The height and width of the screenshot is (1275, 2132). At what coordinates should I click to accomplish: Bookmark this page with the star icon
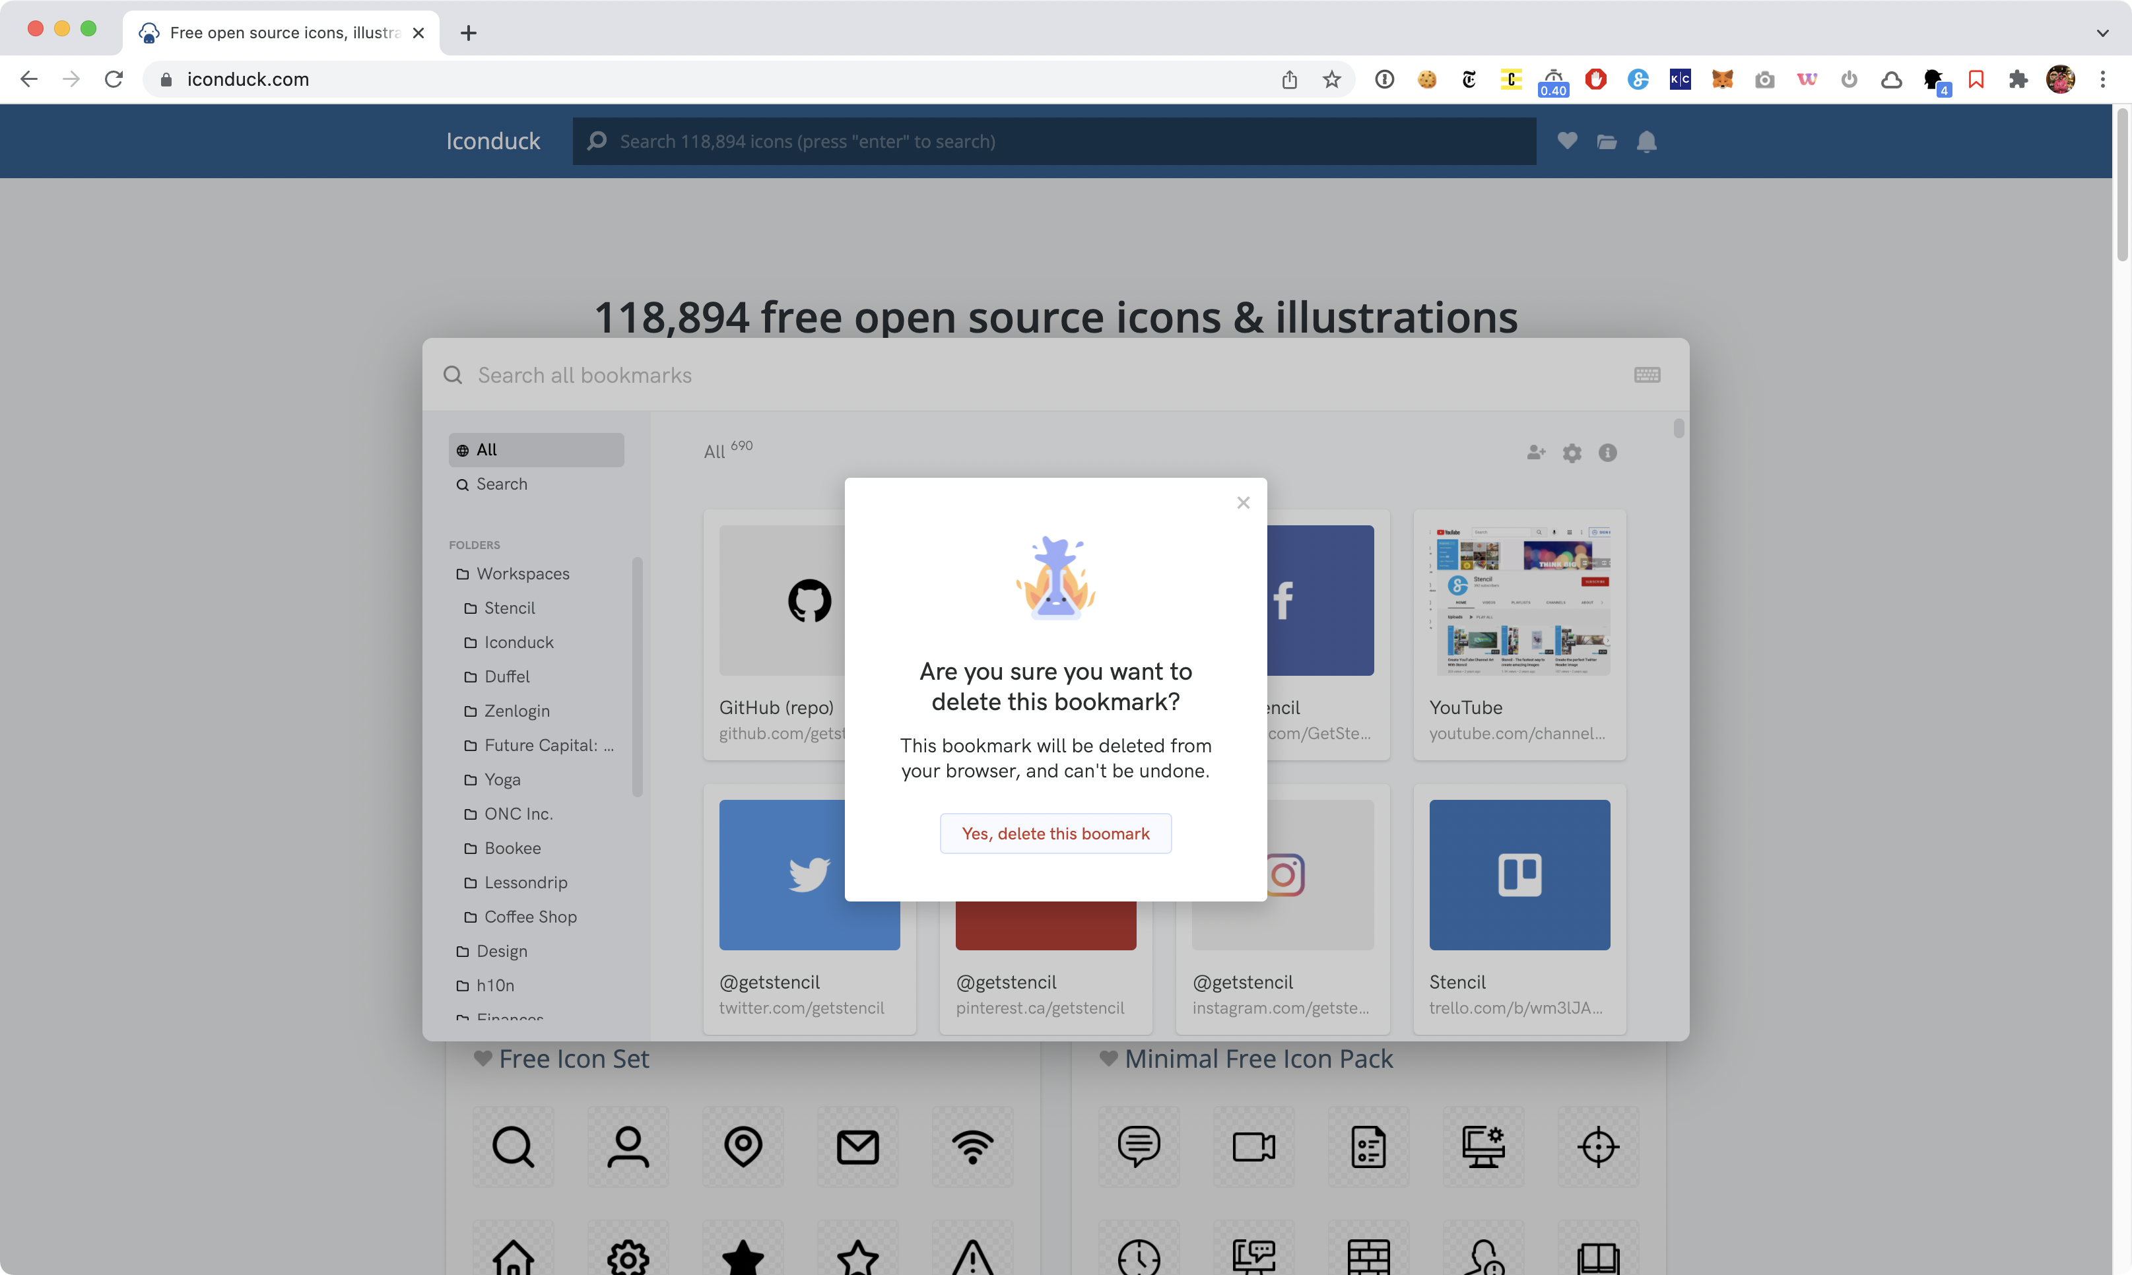pos(1331,79)
